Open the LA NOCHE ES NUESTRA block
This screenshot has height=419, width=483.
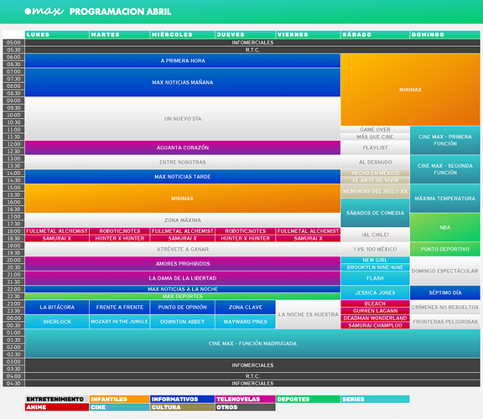pos(308,314)
